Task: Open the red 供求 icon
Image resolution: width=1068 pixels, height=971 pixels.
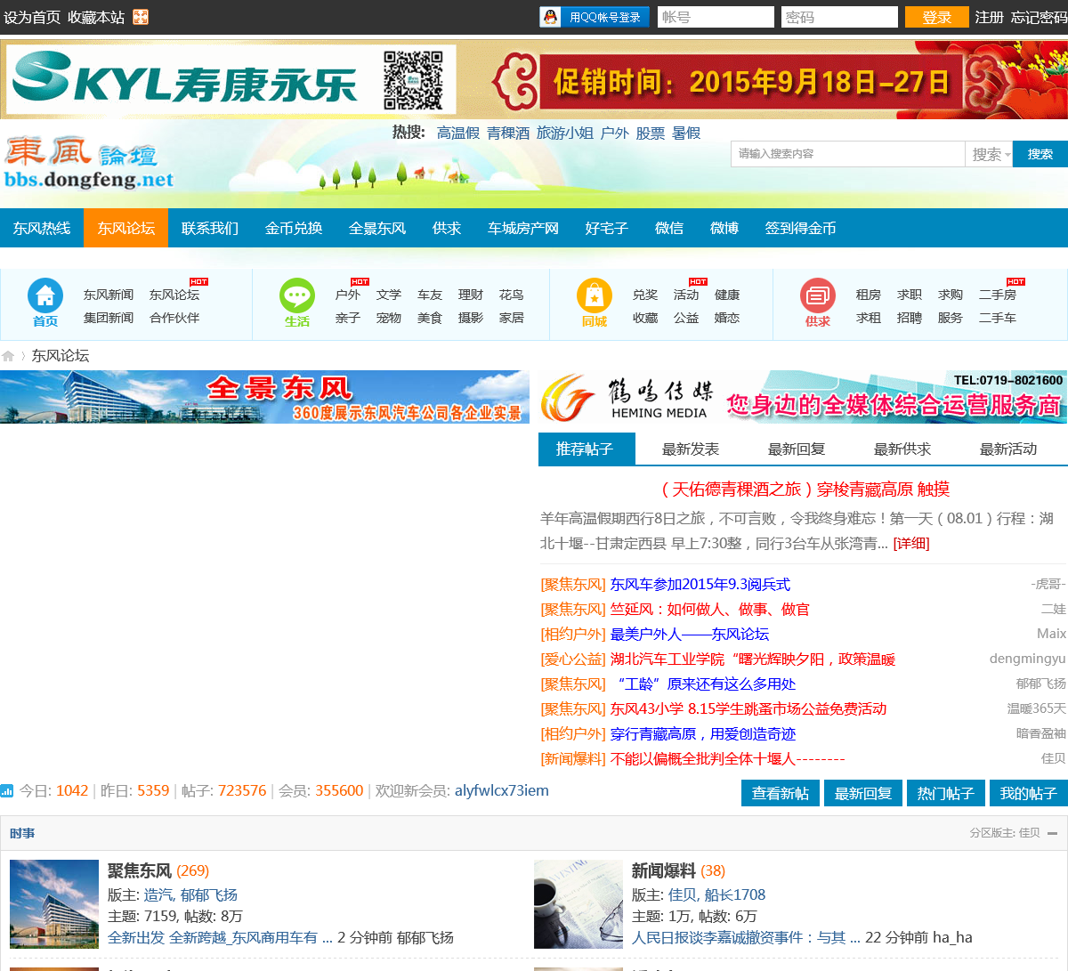Action: pyautogui.click(x=818, y=296)
